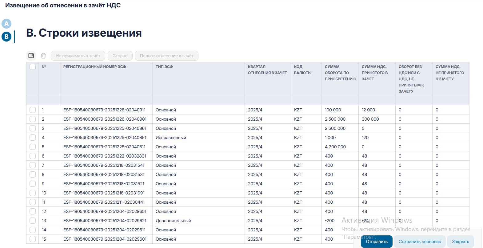Click the filter field under "Код валюты"

(306, 100)
